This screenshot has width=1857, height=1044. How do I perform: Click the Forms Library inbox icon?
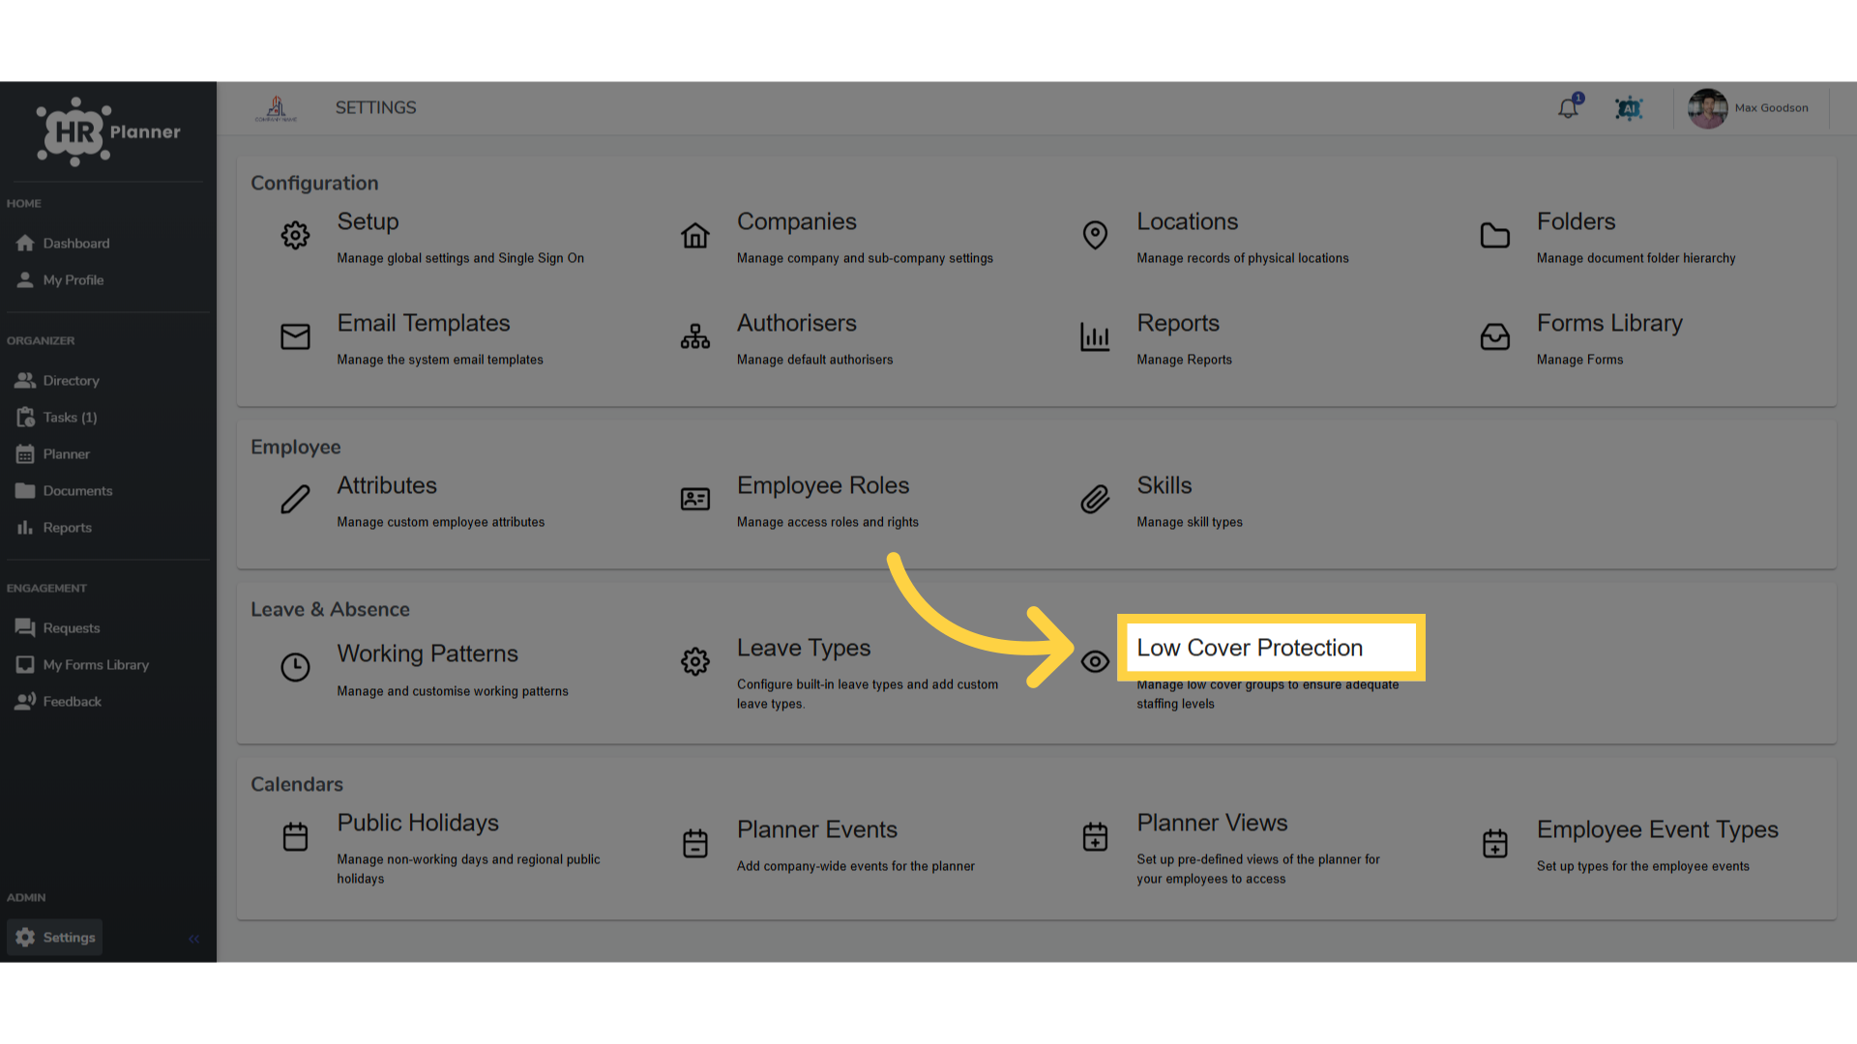point(1494,336)
